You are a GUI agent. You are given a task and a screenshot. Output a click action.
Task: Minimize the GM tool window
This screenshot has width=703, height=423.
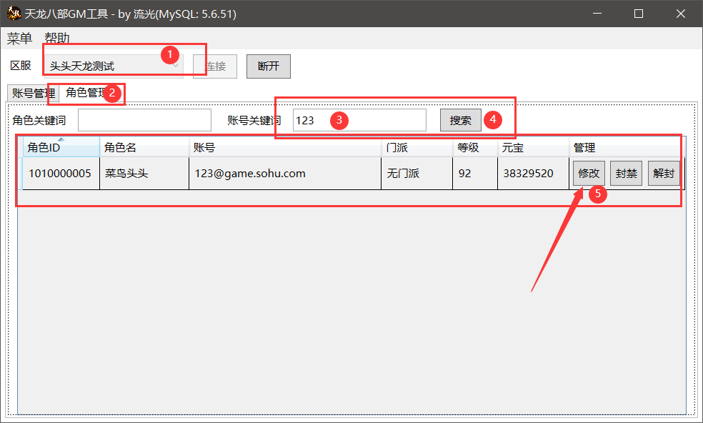coord(597,14)
